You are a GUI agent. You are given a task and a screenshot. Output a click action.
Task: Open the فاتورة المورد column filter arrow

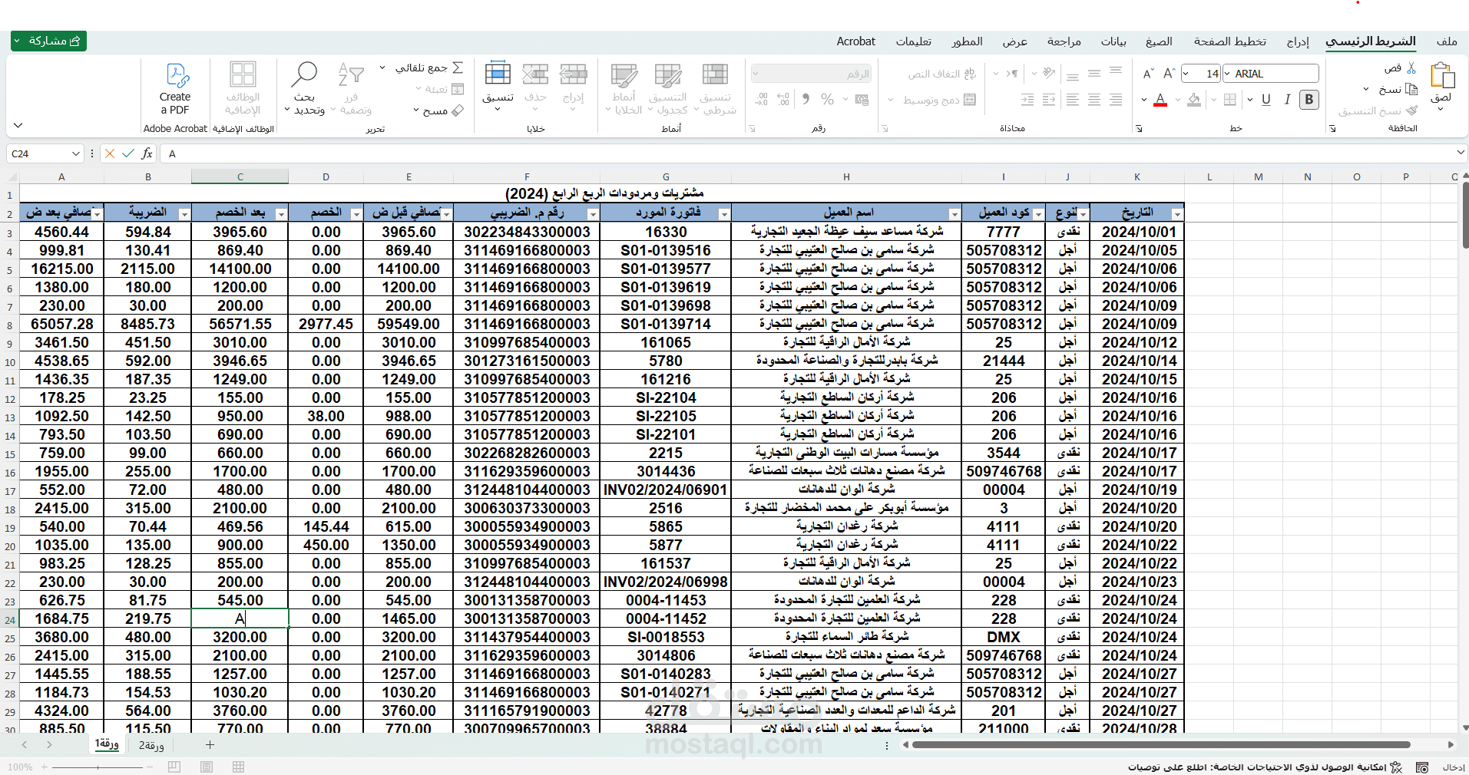pyautogui.click(x=724, y=214)
